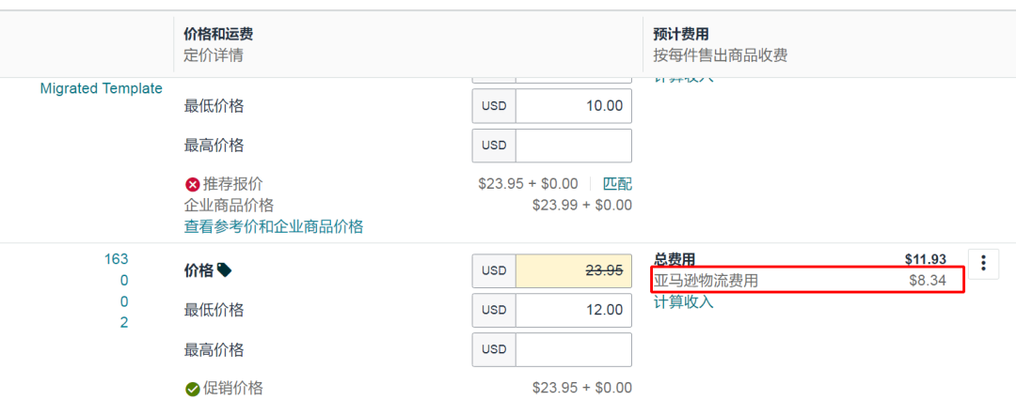1016x400 pixels.
Task: Open the Migrated Template link
Action: [x=101, y=88]
